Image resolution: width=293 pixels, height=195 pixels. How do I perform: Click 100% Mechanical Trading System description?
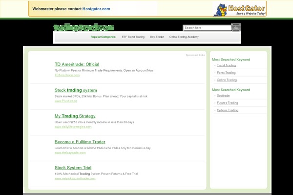tap(96, 174)
